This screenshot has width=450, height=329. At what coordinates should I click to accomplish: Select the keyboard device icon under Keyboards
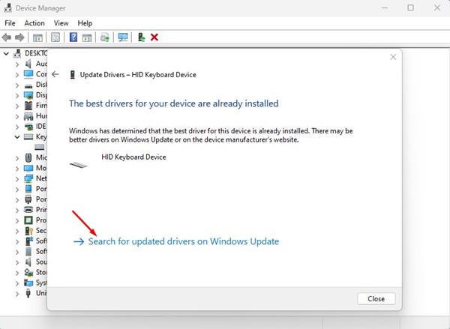click(39, 147)
